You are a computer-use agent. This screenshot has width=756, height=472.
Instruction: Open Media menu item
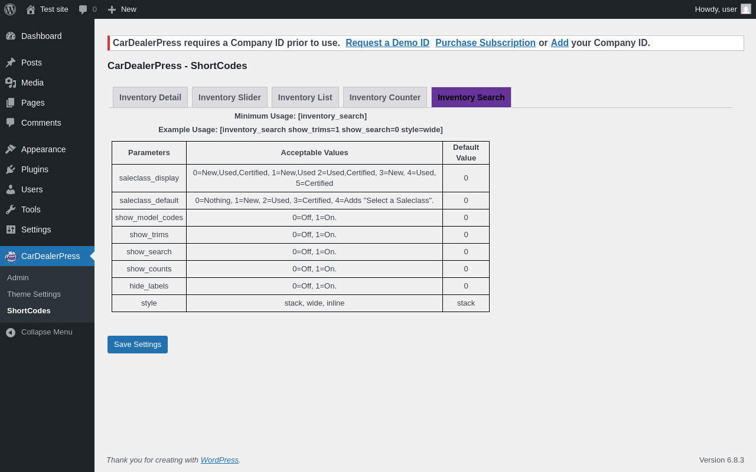(x=47, y=83)
